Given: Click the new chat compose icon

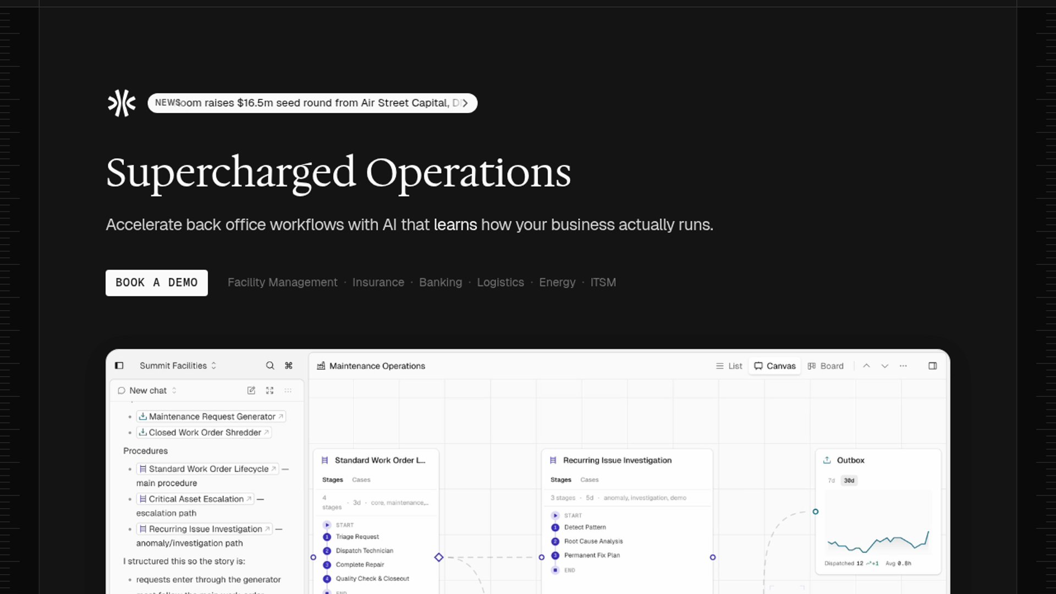Looking at the screenshot, I should [x=251, y=391].
